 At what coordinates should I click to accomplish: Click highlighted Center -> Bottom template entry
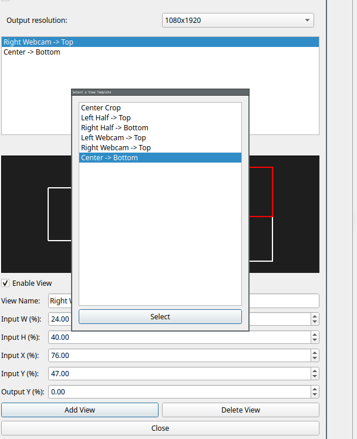110,158
